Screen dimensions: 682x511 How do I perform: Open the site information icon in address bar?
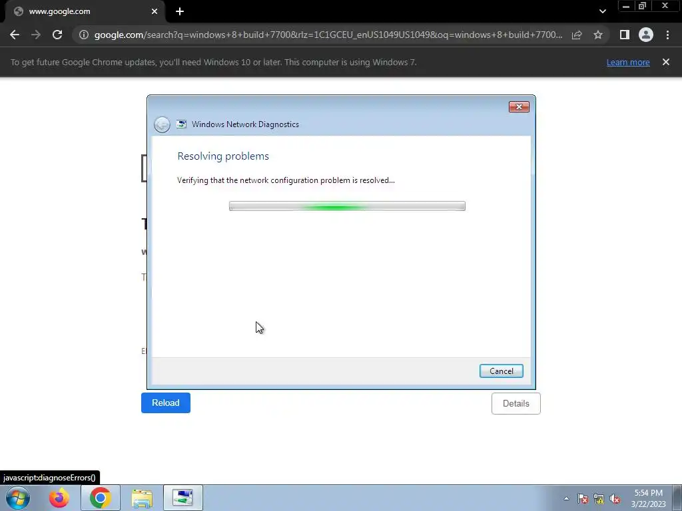(84, 35)
